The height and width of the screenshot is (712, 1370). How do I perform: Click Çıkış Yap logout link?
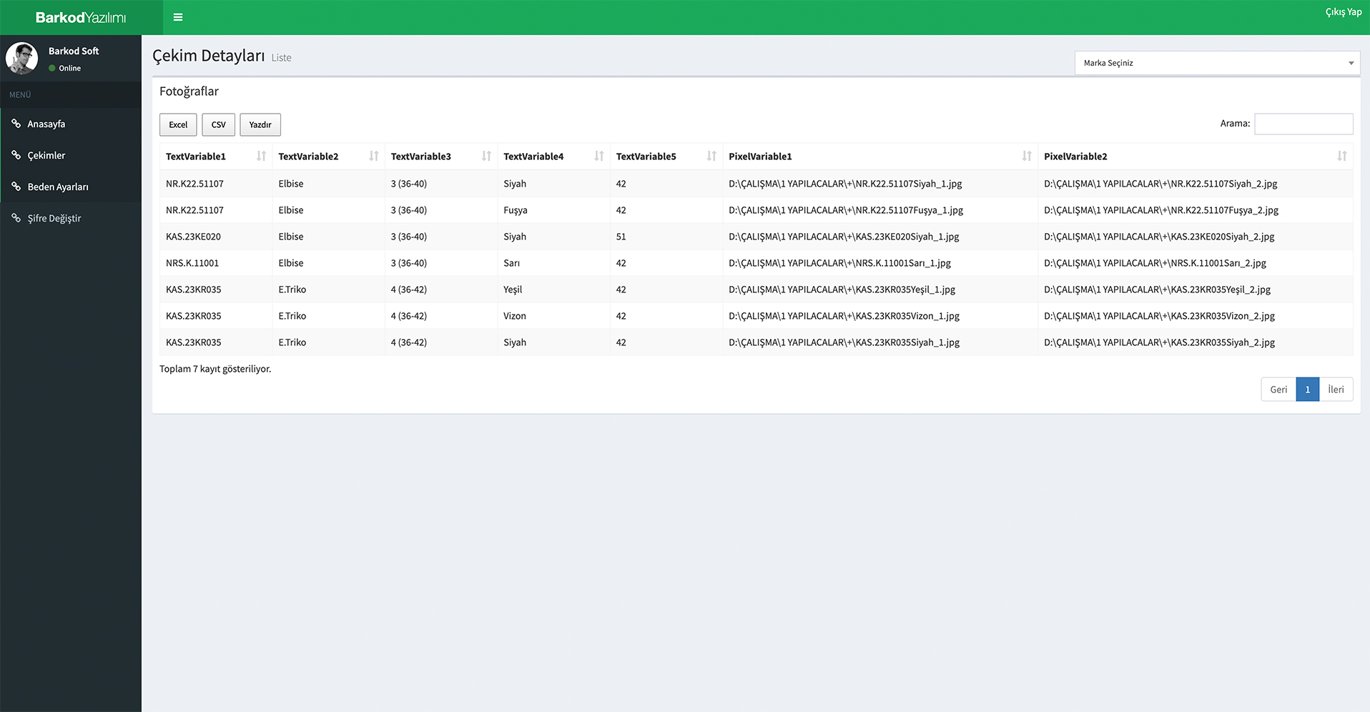pos(1343,12)
